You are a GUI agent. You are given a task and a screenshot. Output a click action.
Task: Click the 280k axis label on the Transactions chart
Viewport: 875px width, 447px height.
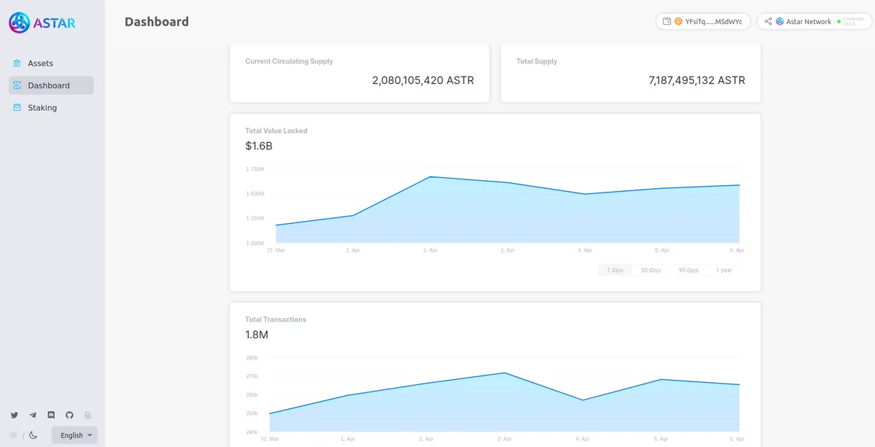pyautogui.click(x=252, y=358)
